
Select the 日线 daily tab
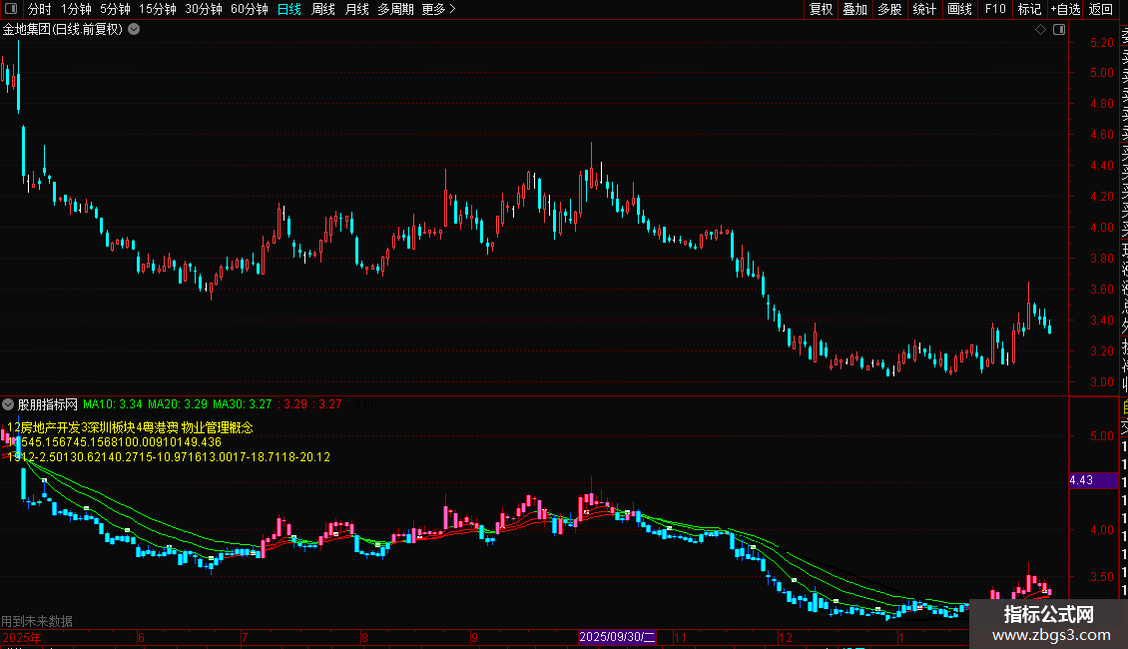pos(289,9)
